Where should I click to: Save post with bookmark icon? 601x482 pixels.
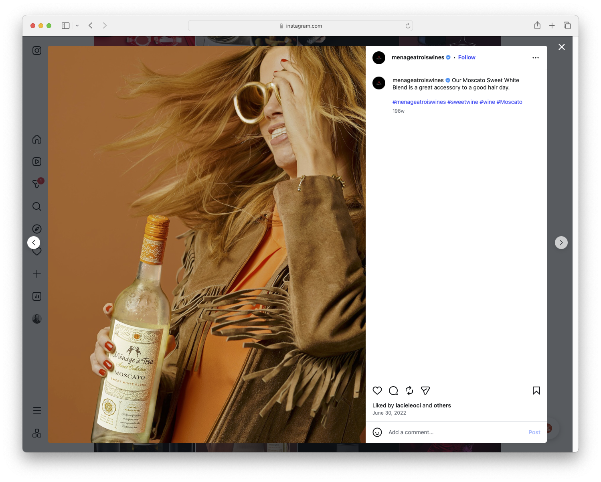pos(536,391)
